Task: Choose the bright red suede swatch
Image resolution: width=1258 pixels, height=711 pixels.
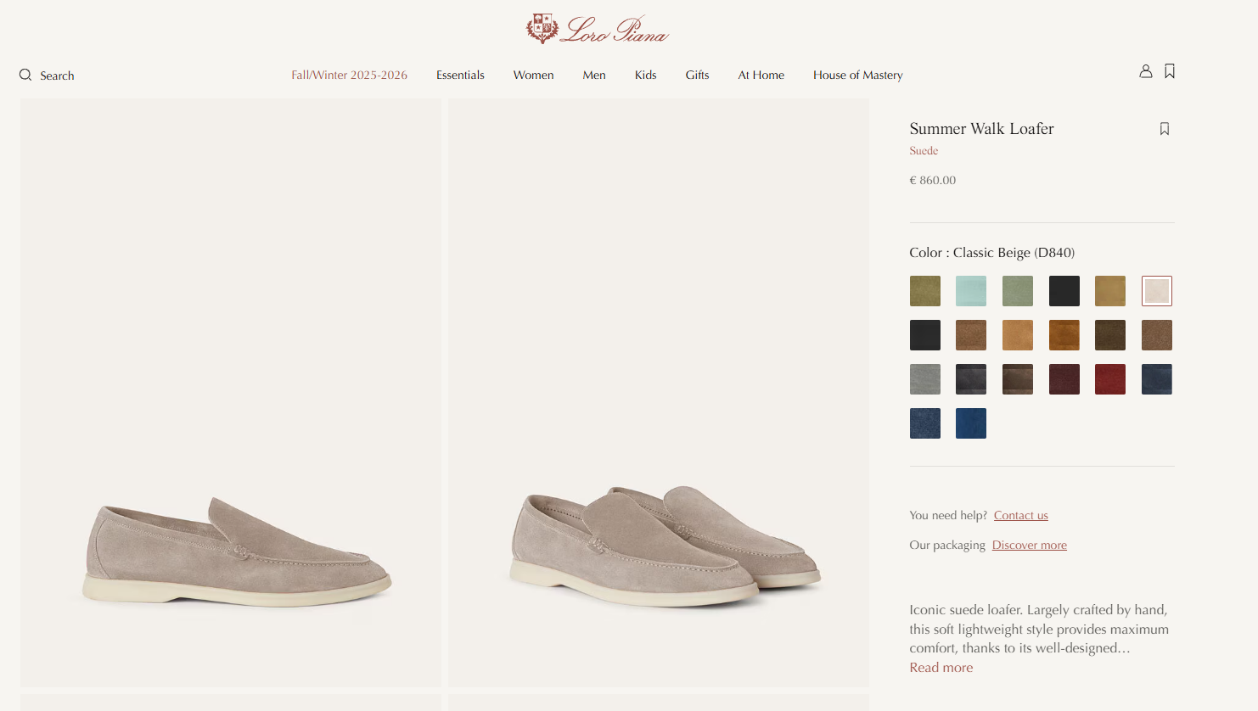Action: click(x=1110, y=379)
